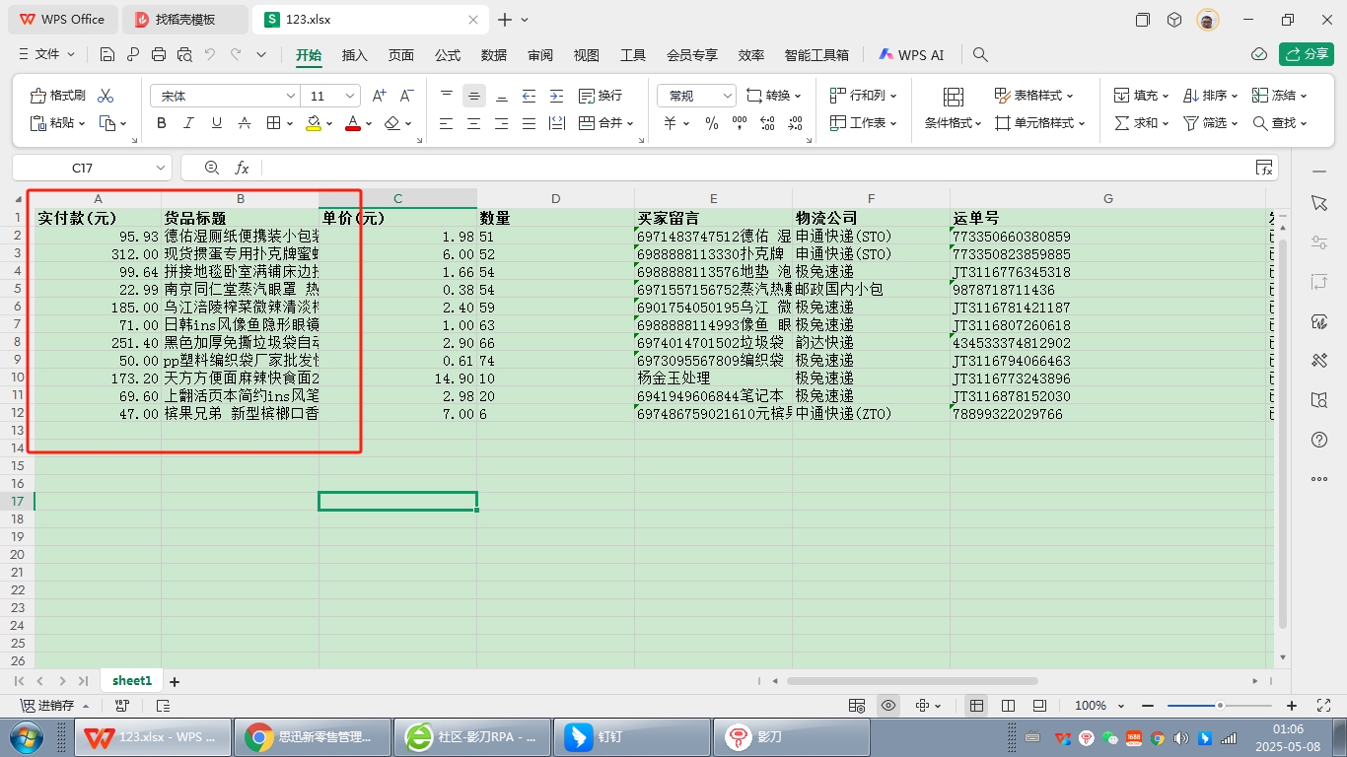Click the percent style icon
This screenshot has height=757, width=1347.
712,123
